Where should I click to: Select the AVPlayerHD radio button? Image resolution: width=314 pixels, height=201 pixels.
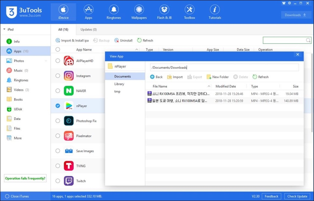coord(58,61)
